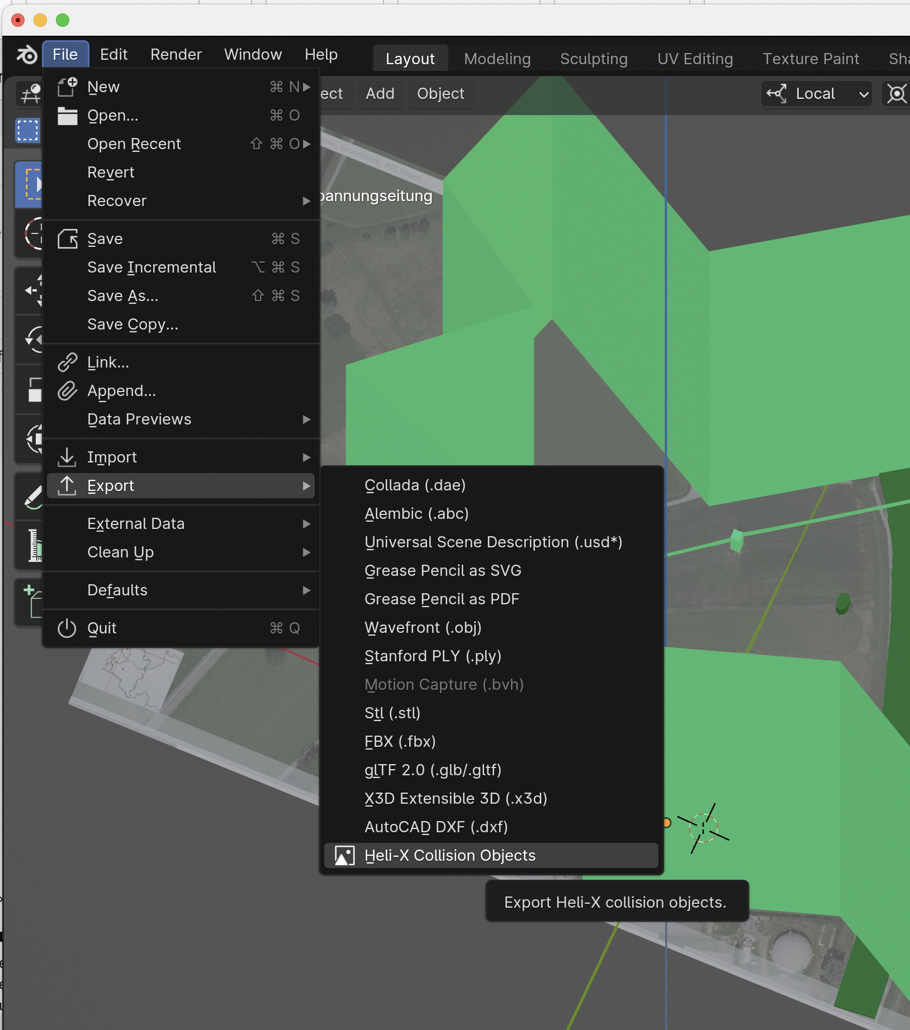Export as Alembic (.abc)
The width and height of the screenshot is (910, 1030).
coord(491,514)
